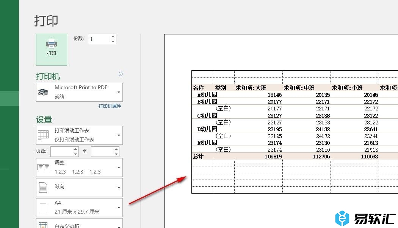The height and width of the screenshot is (228, 398).
Task: Click the value 24132 in the D幼儿园 row
Action: [x=323, y=129]
